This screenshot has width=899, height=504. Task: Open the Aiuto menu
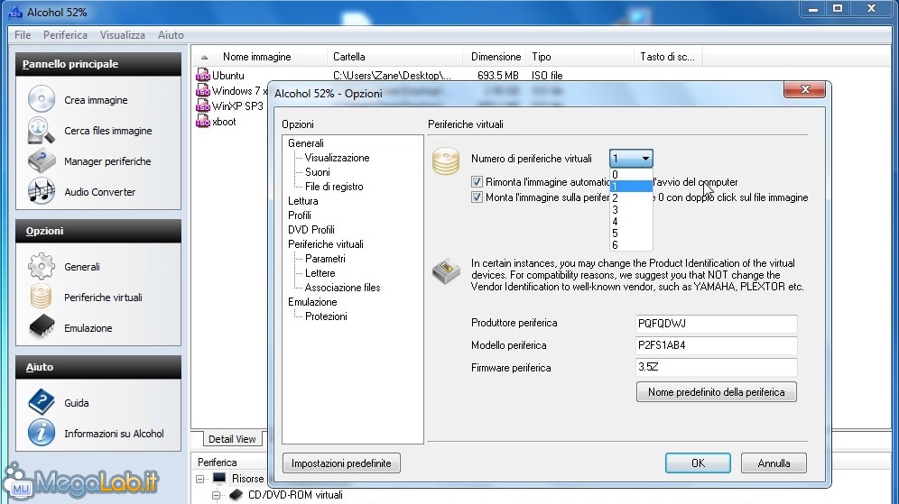[171, 35]
